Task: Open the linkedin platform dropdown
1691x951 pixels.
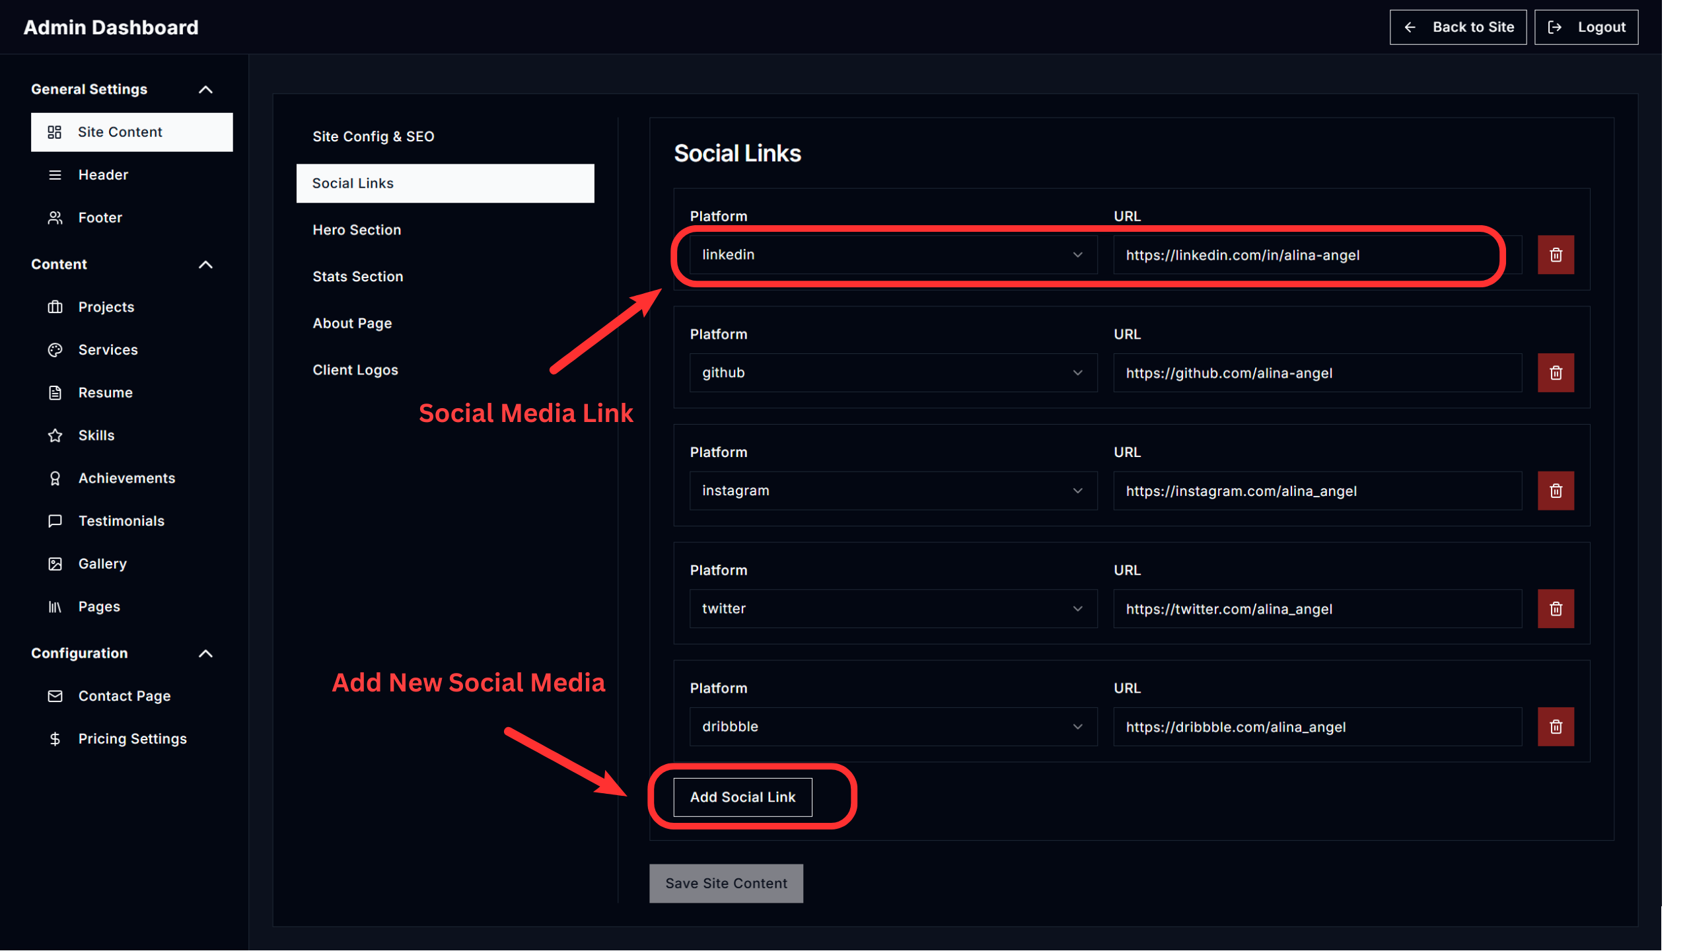Action: [x=892, y=255]
